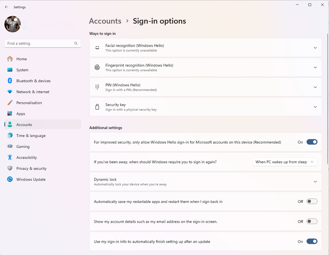Click the Personalisation paintbrush icon
329x255 pixels.
point(10,103)
